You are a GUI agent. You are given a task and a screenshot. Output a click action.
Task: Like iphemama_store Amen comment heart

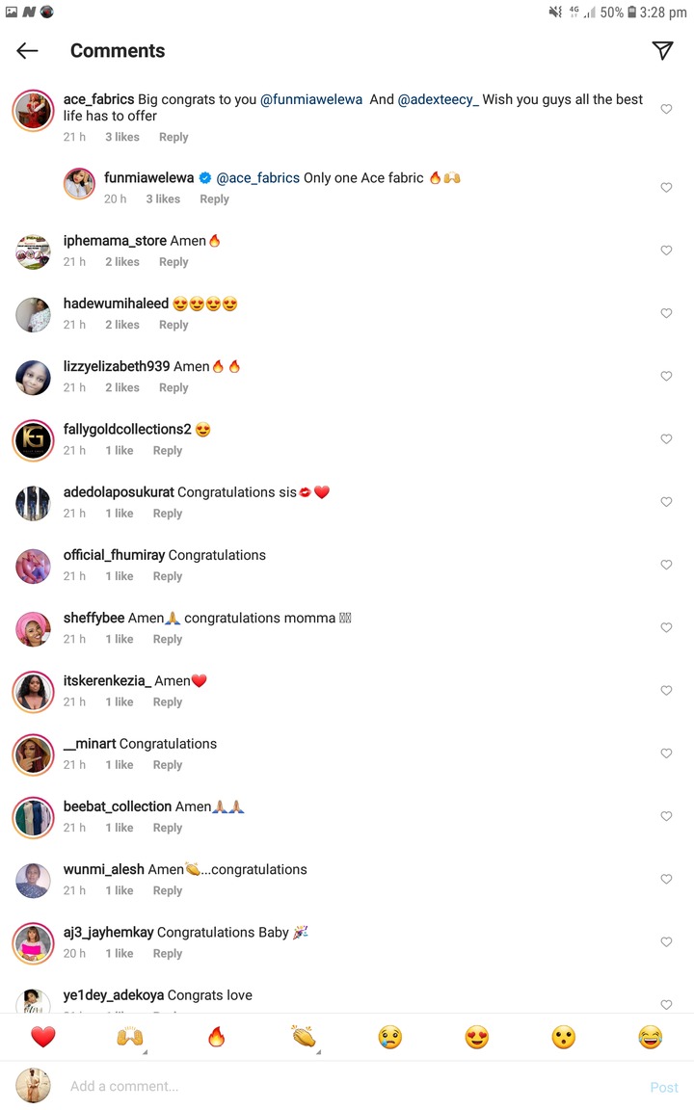pos(666,251)
